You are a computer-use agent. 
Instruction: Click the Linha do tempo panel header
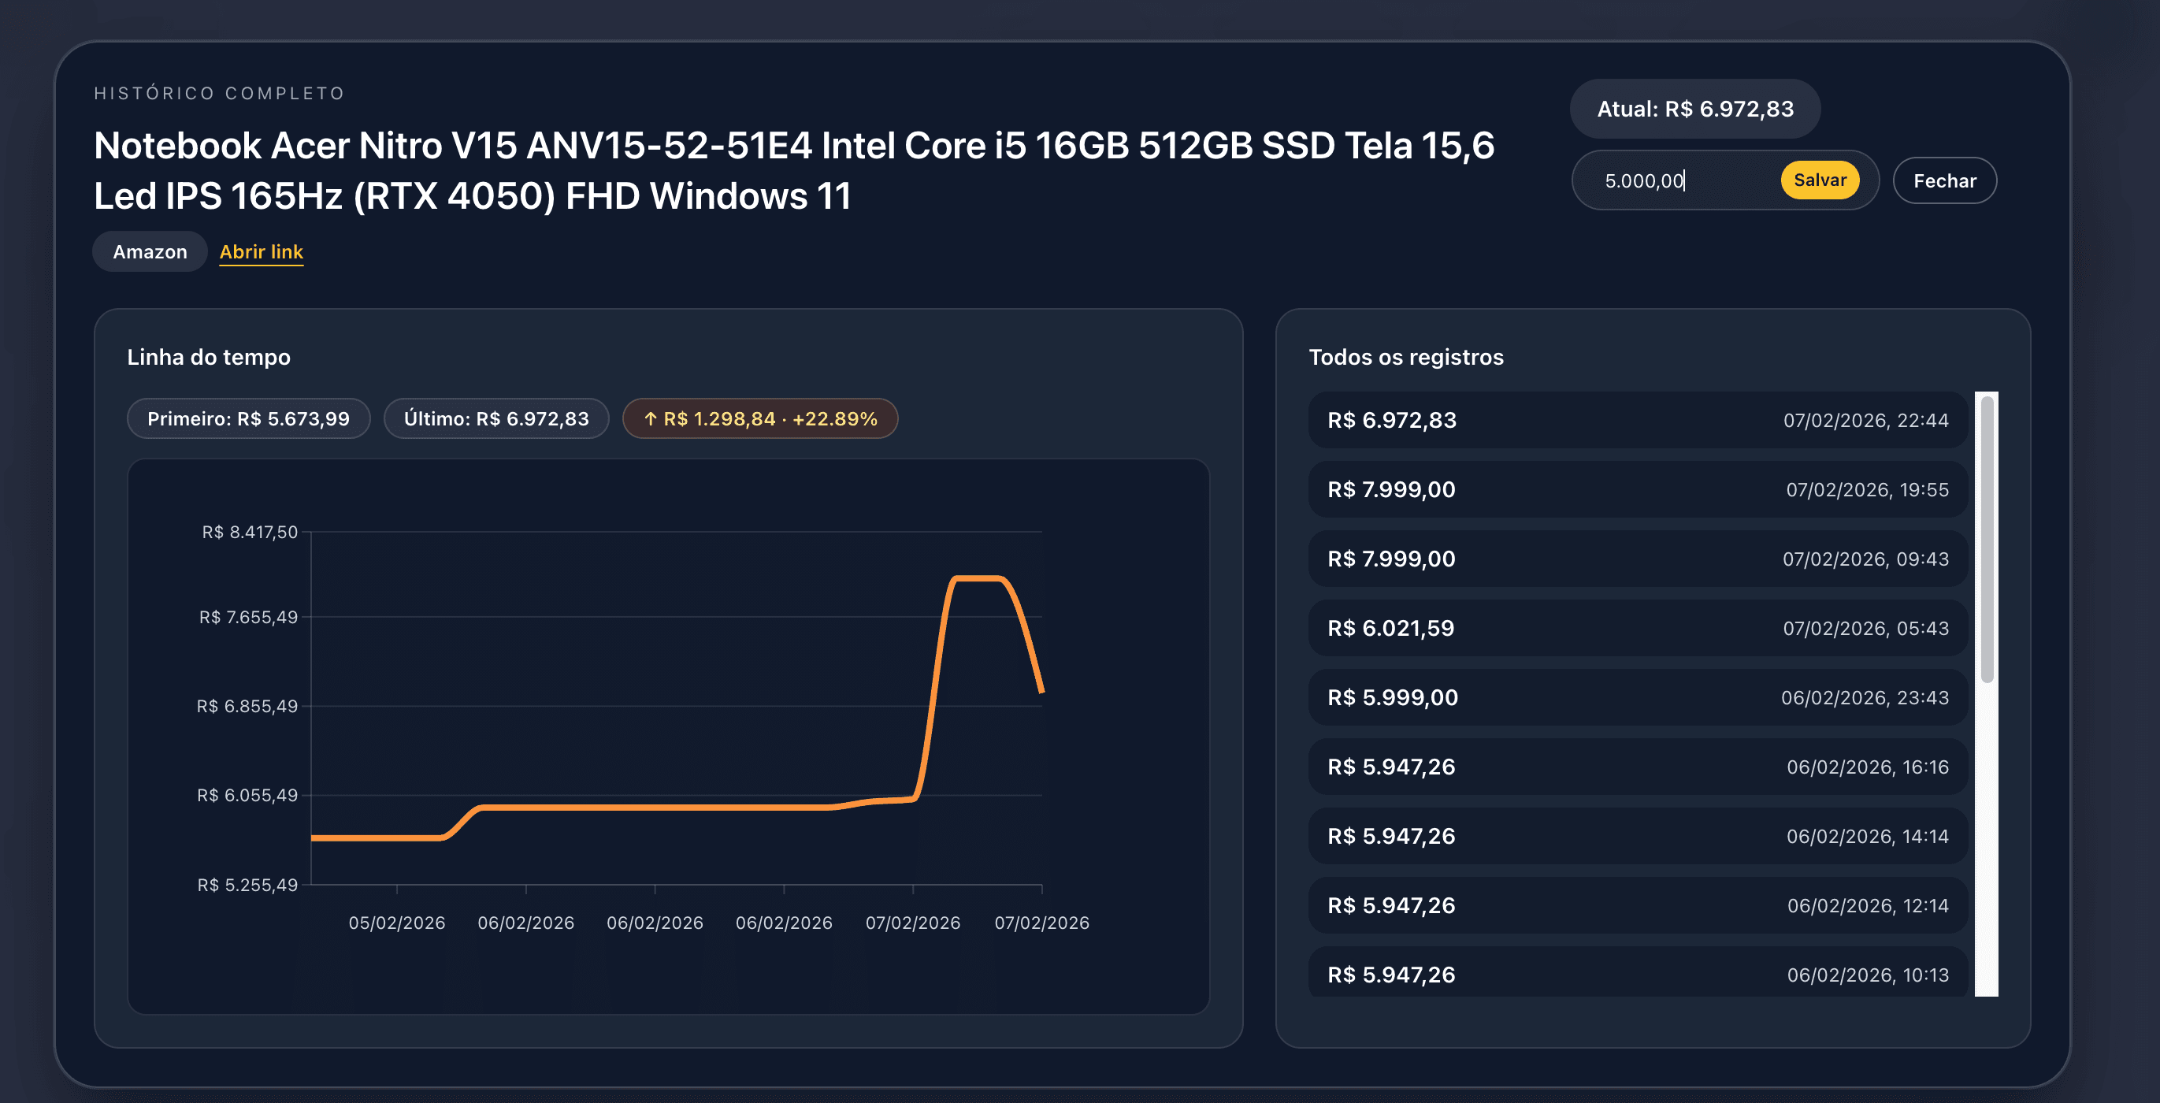coord(209,356)
